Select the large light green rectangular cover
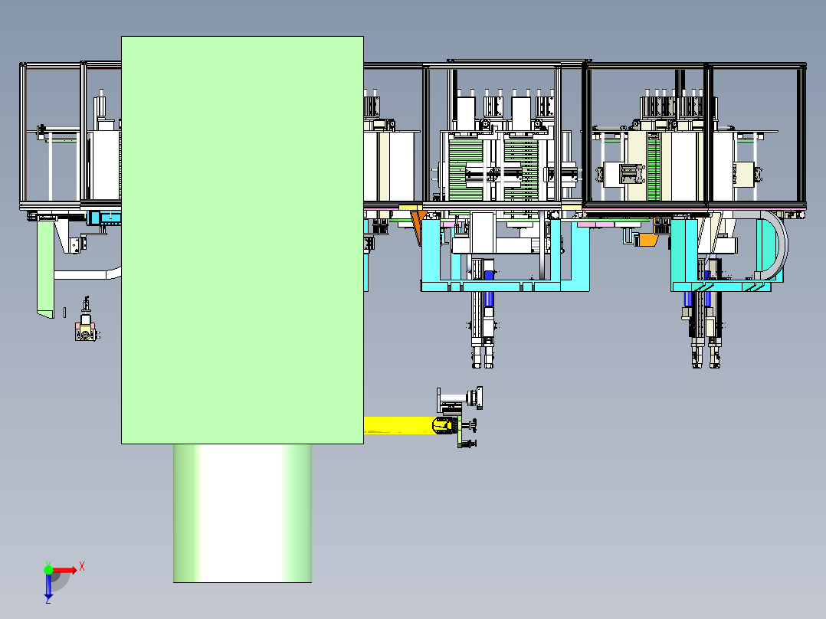826x619 pixels. (242, 240)
